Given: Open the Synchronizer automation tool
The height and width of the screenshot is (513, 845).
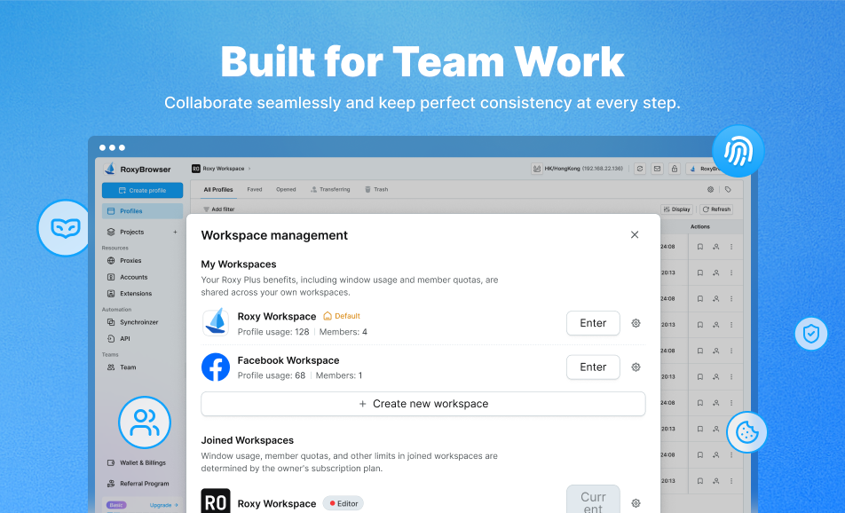Looking at the screenshot, I should [x=139, y=322].
